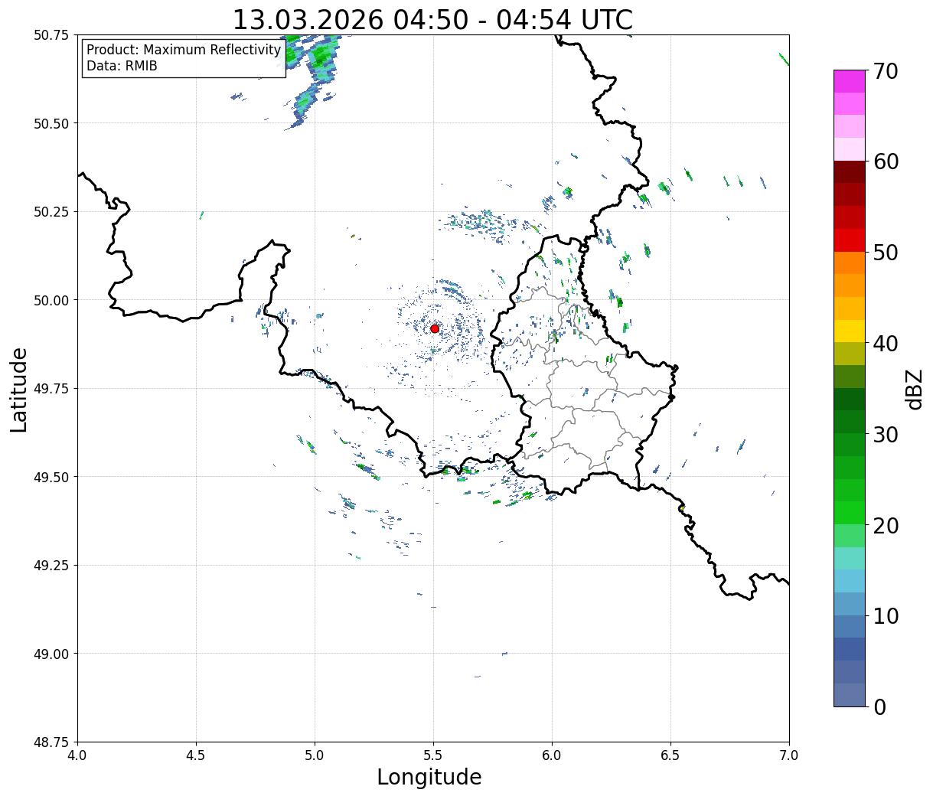Click the 70 tick label on colorbar
The width and height of the screenshot is (933, 796).
[x=886, y=71]
